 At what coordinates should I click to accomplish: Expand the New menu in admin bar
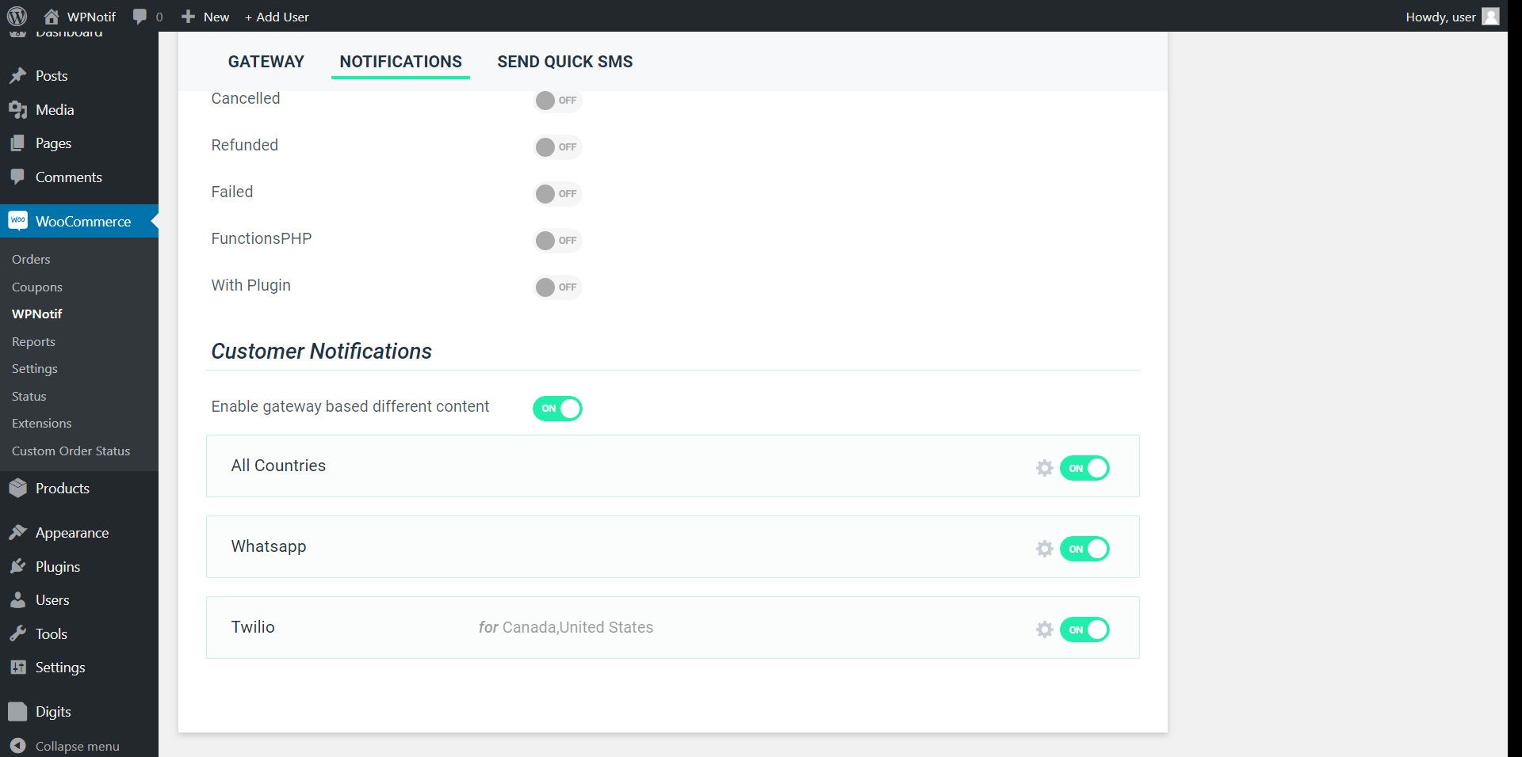[205, 16]
